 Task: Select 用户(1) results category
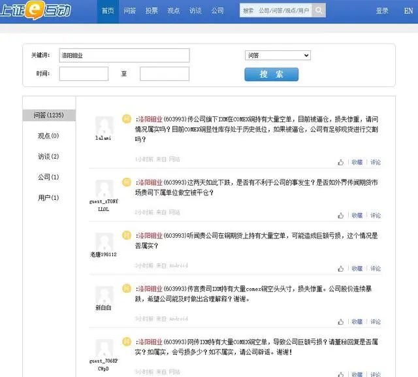click(48, 198)
